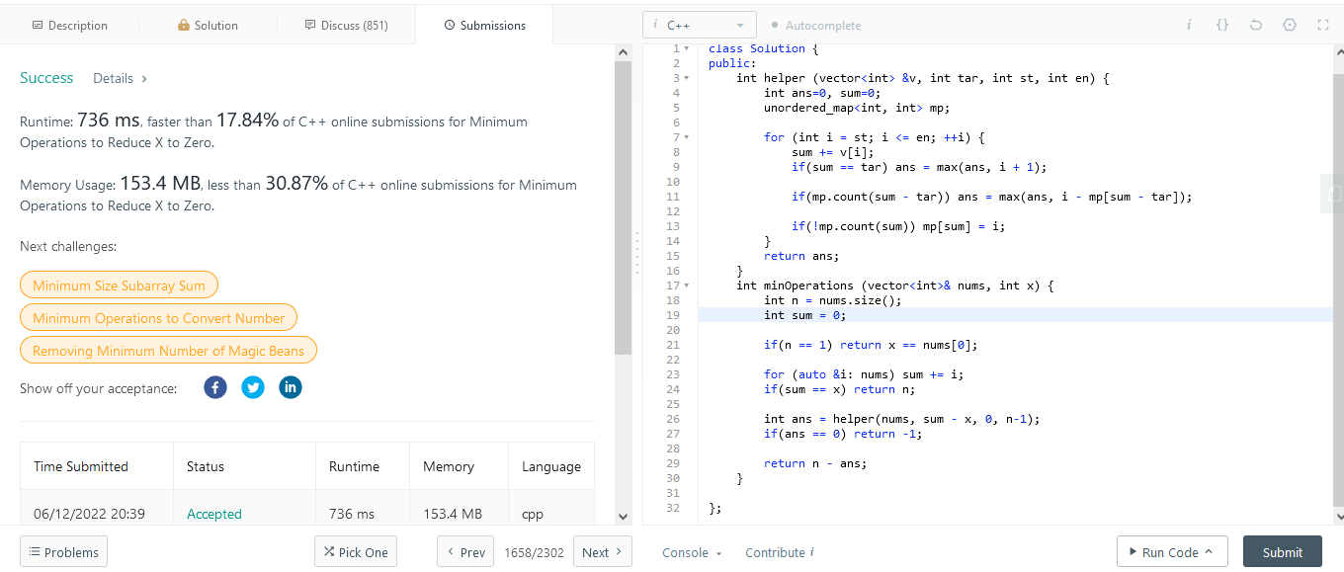The image size is (1344, 572).
Task: Open the locked Solution tab
Action: tap(208, 25)
